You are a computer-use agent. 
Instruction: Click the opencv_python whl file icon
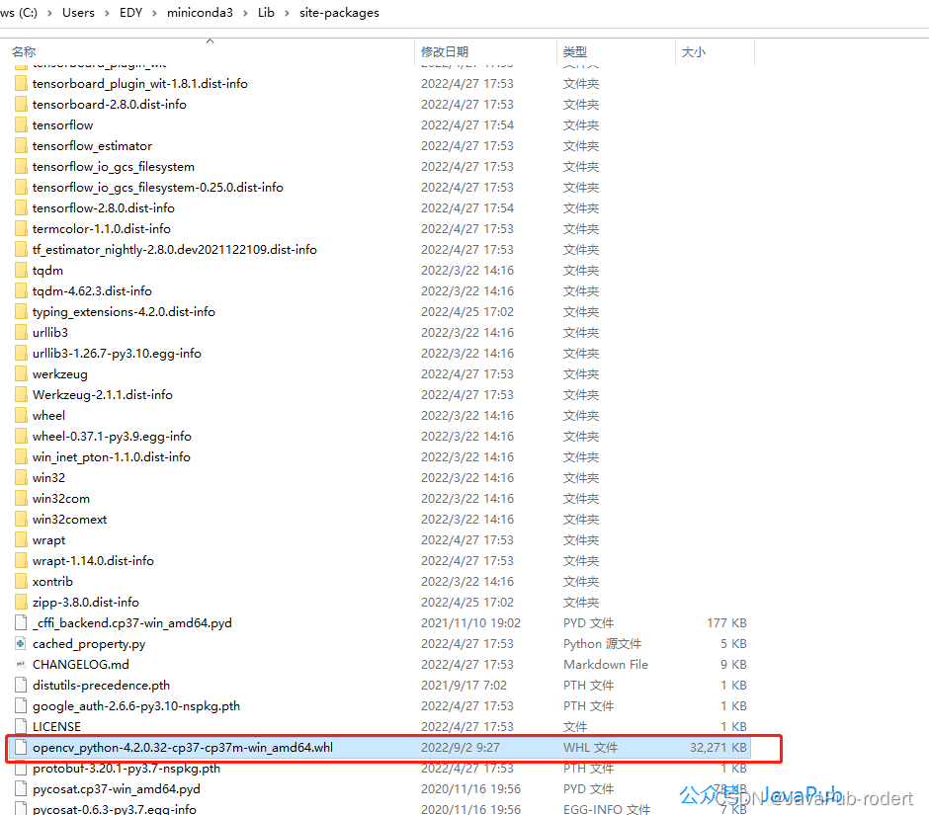point(22,747)
